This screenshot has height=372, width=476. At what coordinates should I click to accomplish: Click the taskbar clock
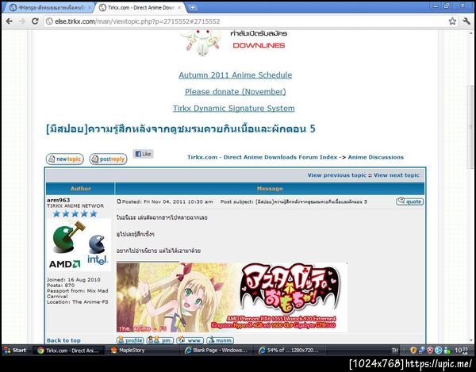click(462, 351)
